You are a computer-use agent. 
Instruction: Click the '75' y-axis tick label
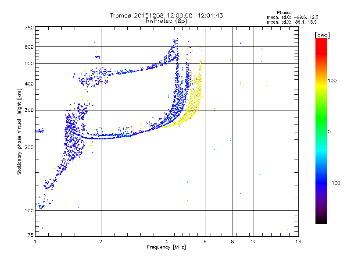(x=31, y=235)
